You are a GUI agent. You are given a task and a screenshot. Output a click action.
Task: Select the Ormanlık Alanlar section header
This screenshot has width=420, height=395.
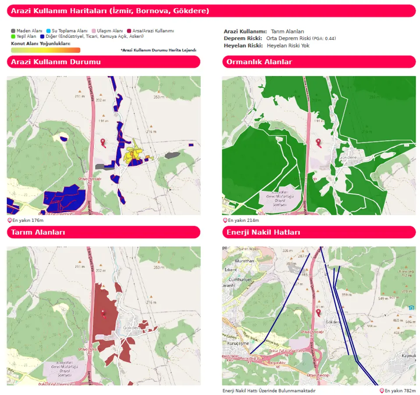(319, 62)
